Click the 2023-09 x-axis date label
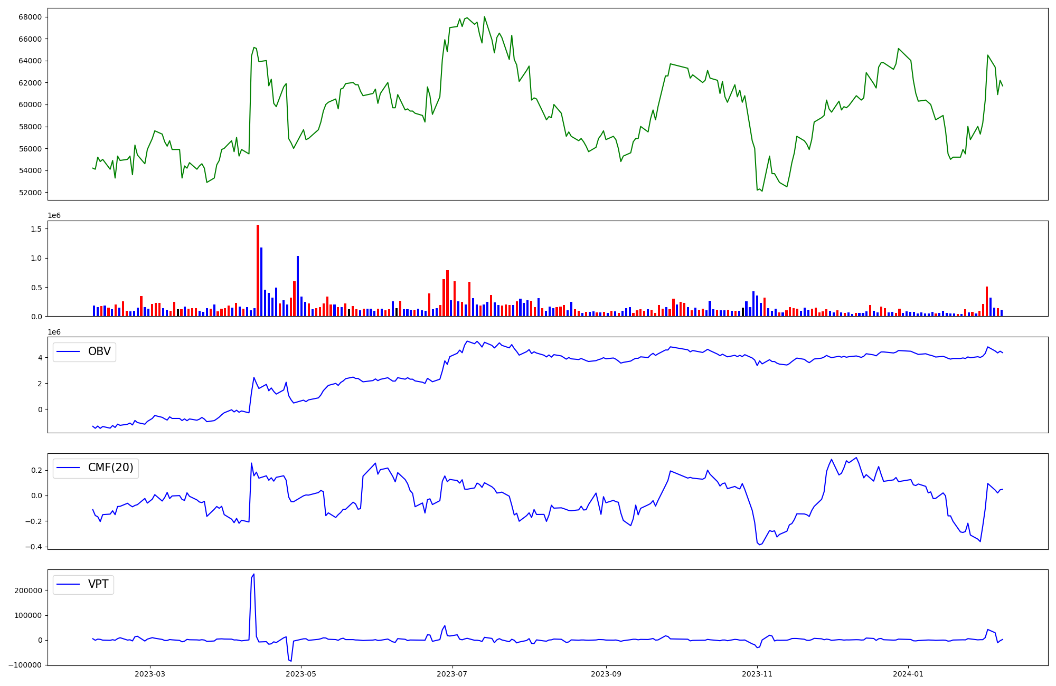Image resolution: width=1056 pixels, height=686 pixels. click(606, 674)
